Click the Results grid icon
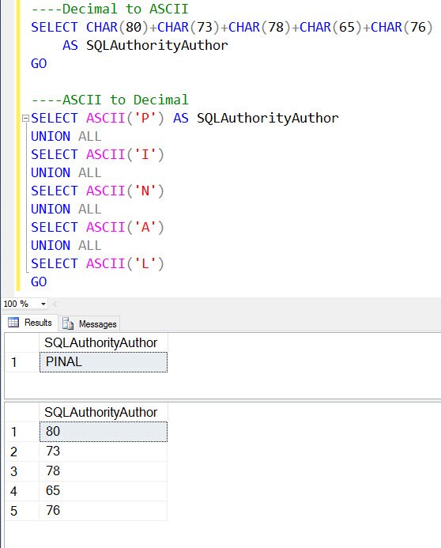Image resolution: width=441 pixels, height=548 pixels. tap(13, 322)
